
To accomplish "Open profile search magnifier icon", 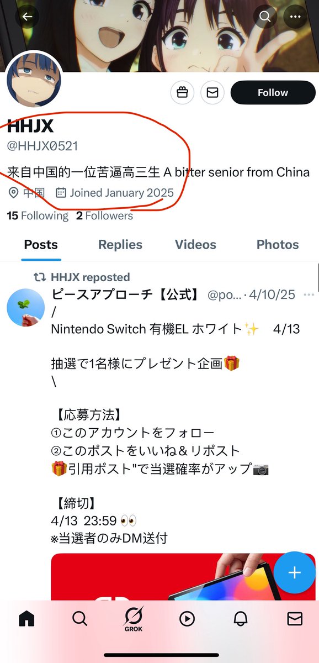I will click(x=265, y=17).
